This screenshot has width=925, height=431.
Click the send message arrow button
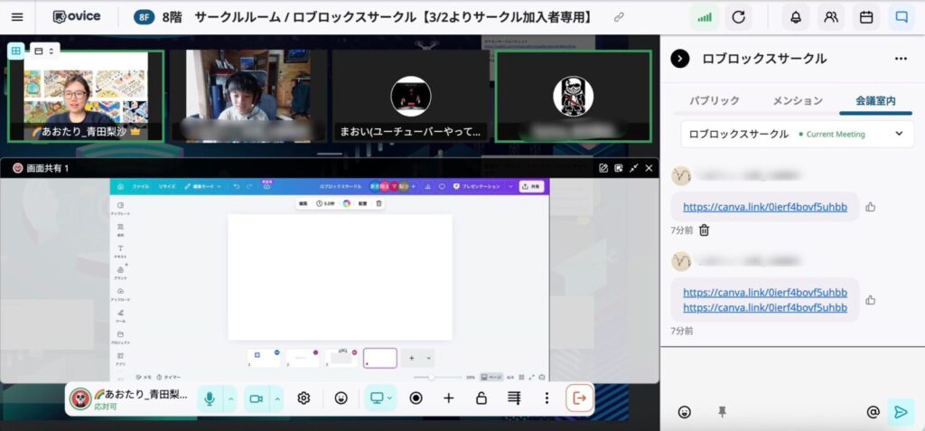tap(900, 412)
